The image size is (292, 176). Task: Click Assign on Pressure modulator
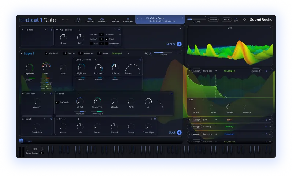tap(196, 134)
